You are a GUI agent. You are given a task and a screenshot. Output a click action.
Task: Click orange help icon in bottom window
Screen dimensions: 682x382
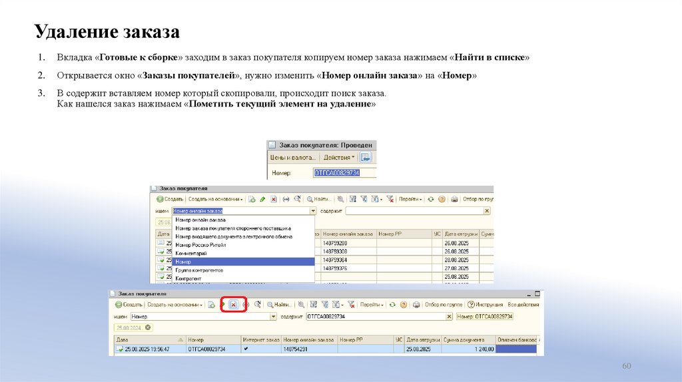tap(403, 305)
